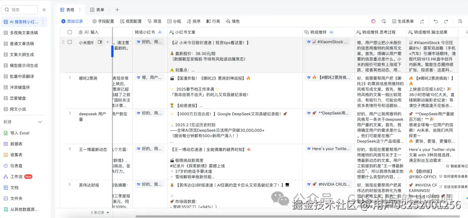Viewport: 468px width, 218px height.
Task: Add a new column with plus
Action: [466, 32]
